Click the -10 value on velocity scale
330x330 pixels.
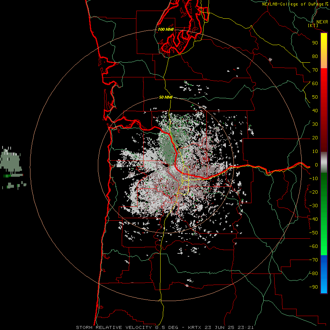pos(313,179)
